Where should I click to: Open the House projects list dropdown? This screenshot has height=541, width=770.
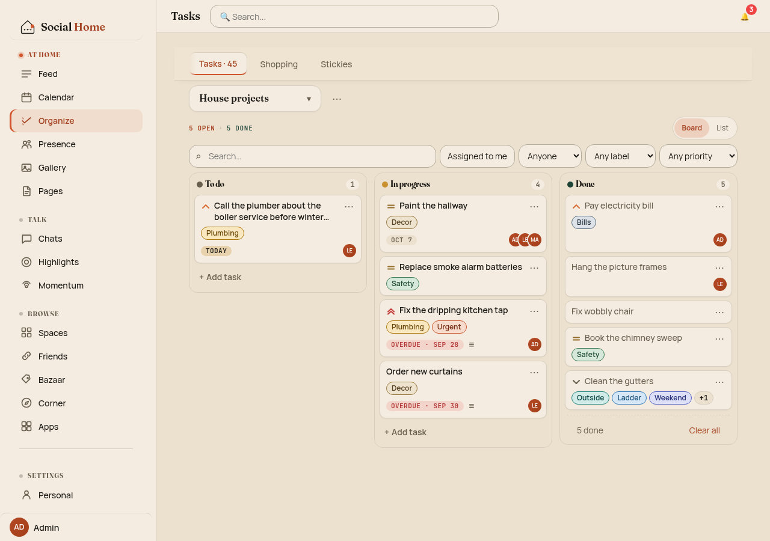pyautogui.click(x=255, y=99)
